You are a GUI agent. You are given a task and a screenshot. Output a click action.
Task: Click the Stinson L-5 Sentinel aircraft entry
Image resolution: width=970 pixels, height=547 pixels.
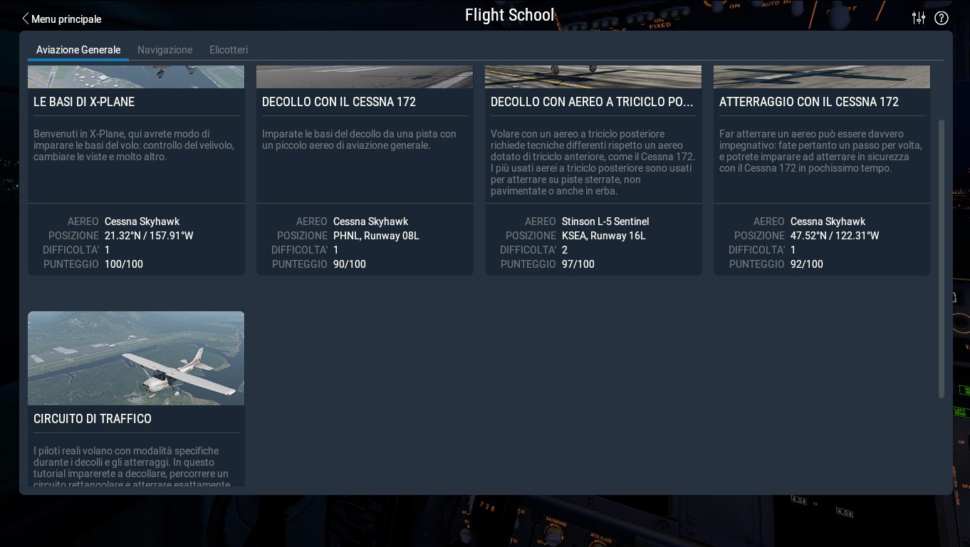(x=605, y=222)
